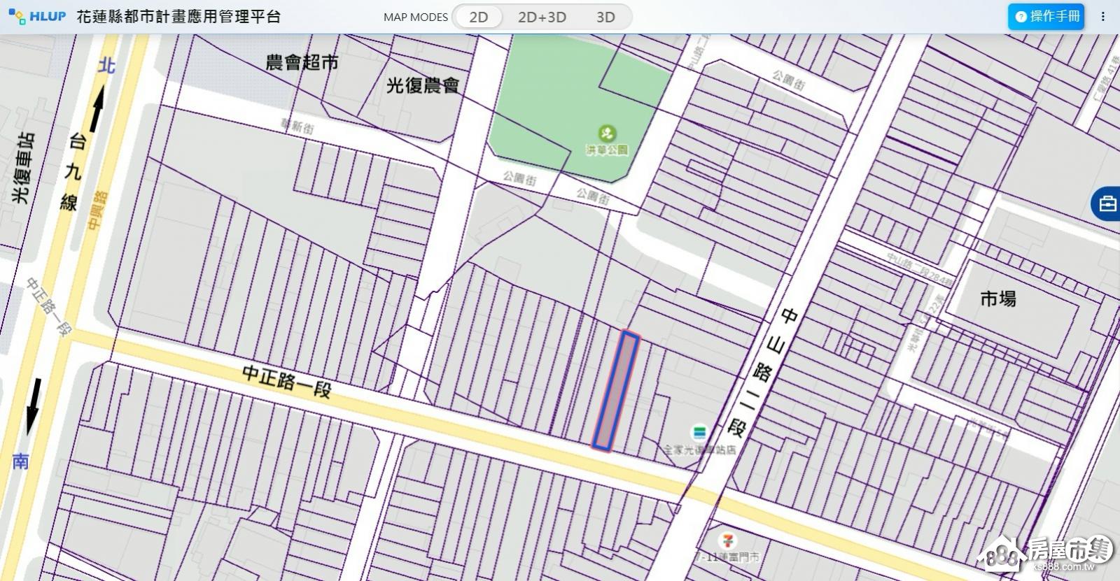Screen dimensions: 1120x581
Task: Click the 7-11 store marker icon
Action: pos(728,540)
